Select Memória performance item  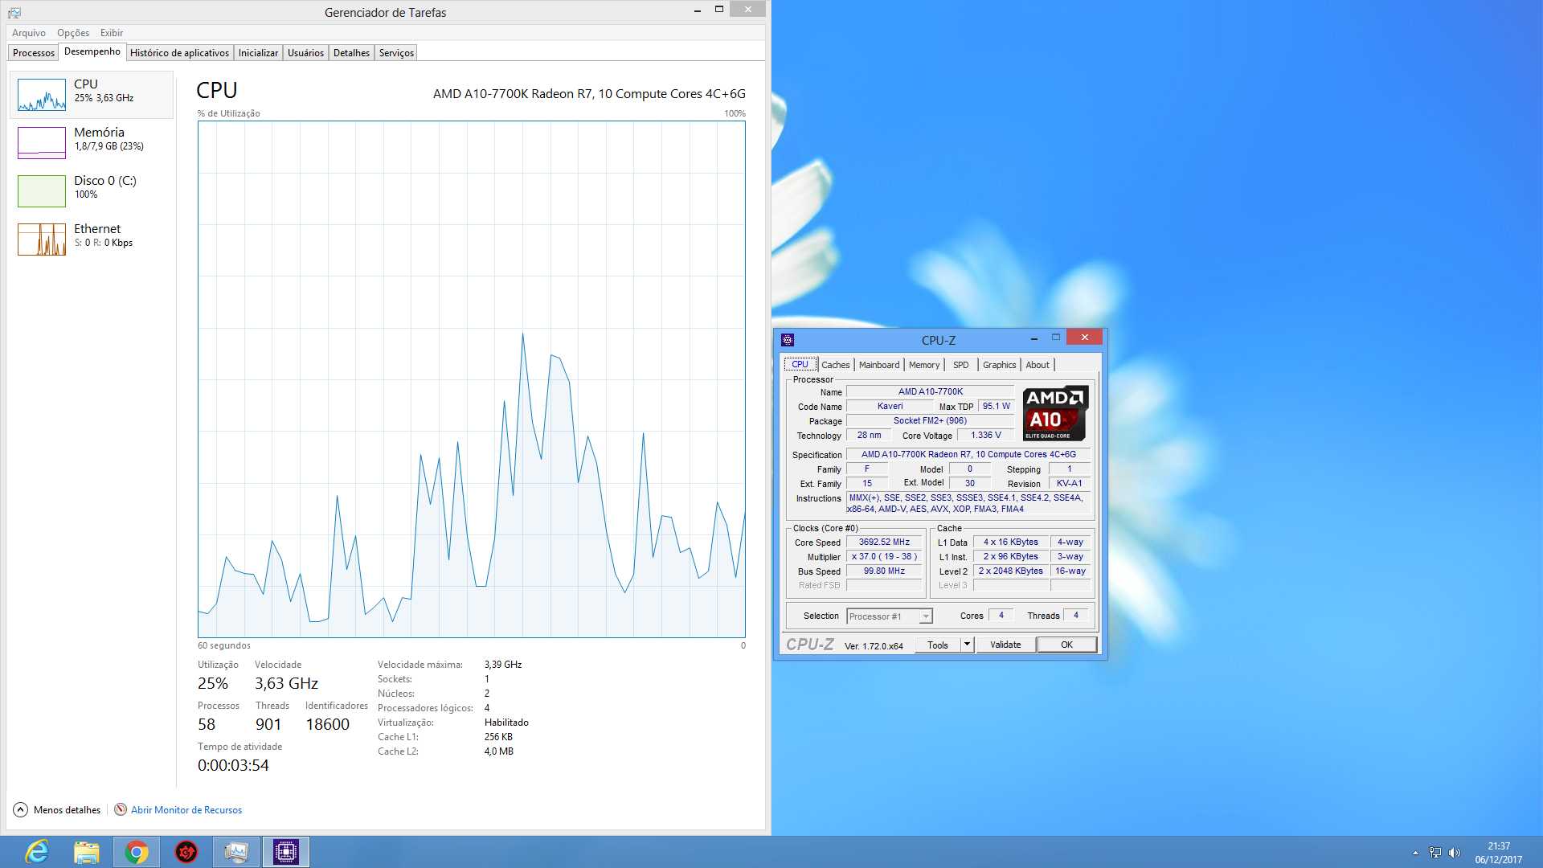pos(92,143)
